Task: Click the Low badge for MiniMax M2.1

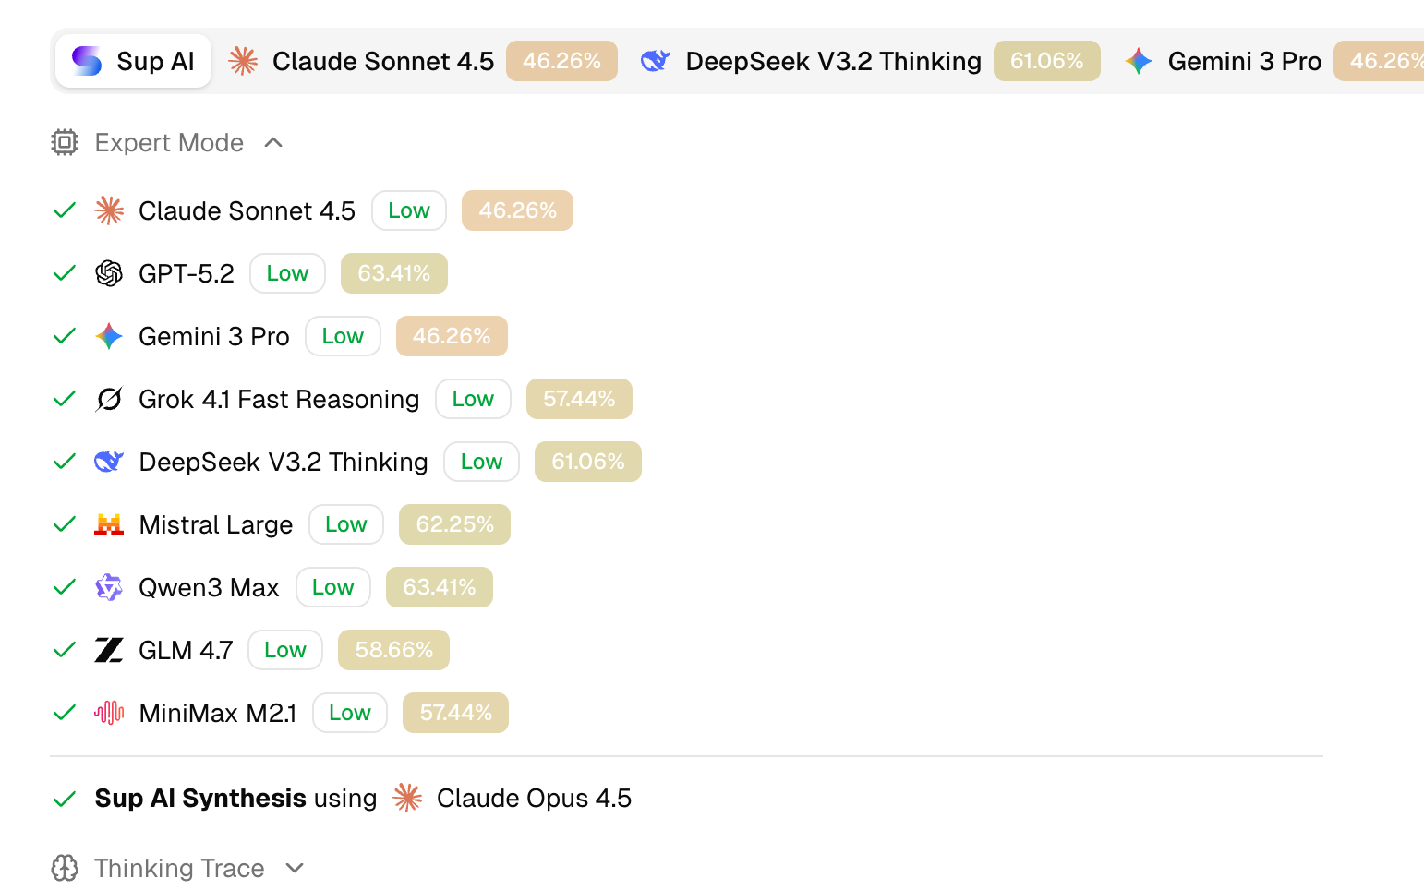Action: coord(350,713)
